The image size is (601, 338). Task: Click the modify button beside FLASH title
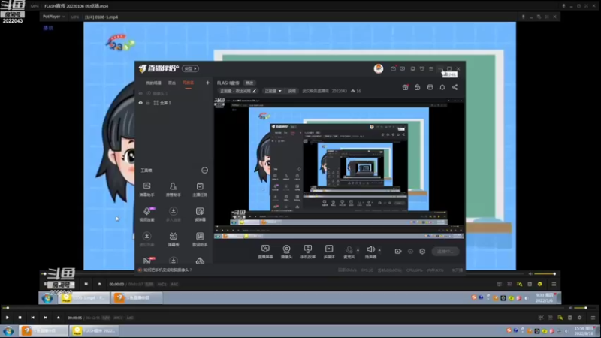tap(249, 83)
